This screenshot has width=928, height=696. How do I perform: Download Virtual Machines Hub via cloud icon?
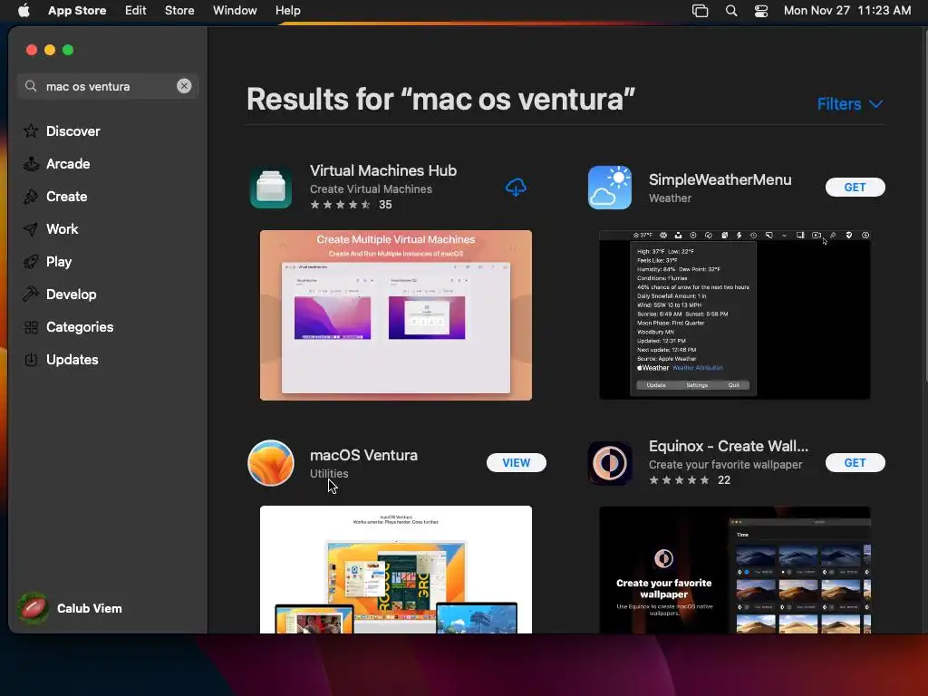point(516,187)
